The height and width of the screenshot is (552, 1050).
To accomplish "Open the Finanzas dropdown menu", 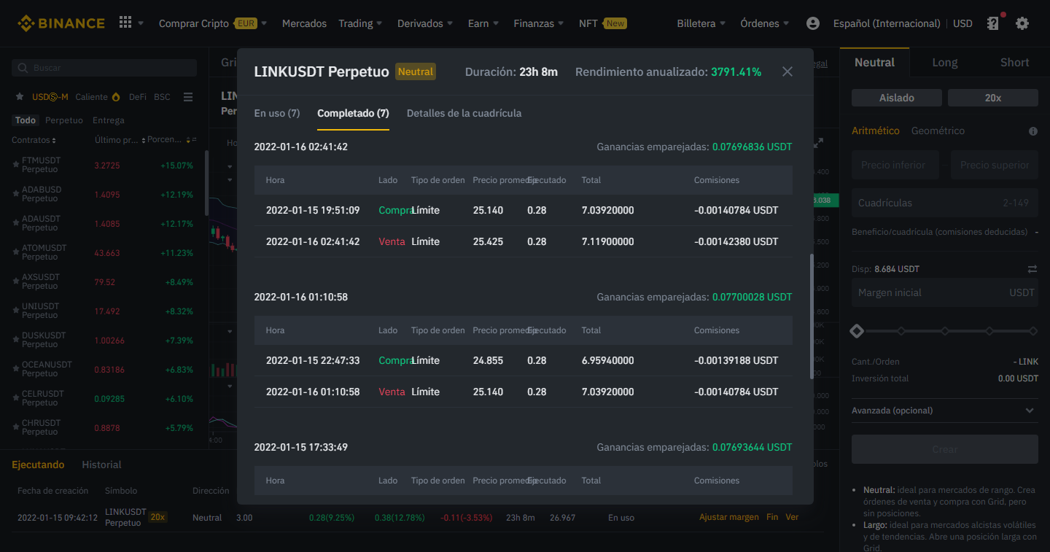I will 539,23.
